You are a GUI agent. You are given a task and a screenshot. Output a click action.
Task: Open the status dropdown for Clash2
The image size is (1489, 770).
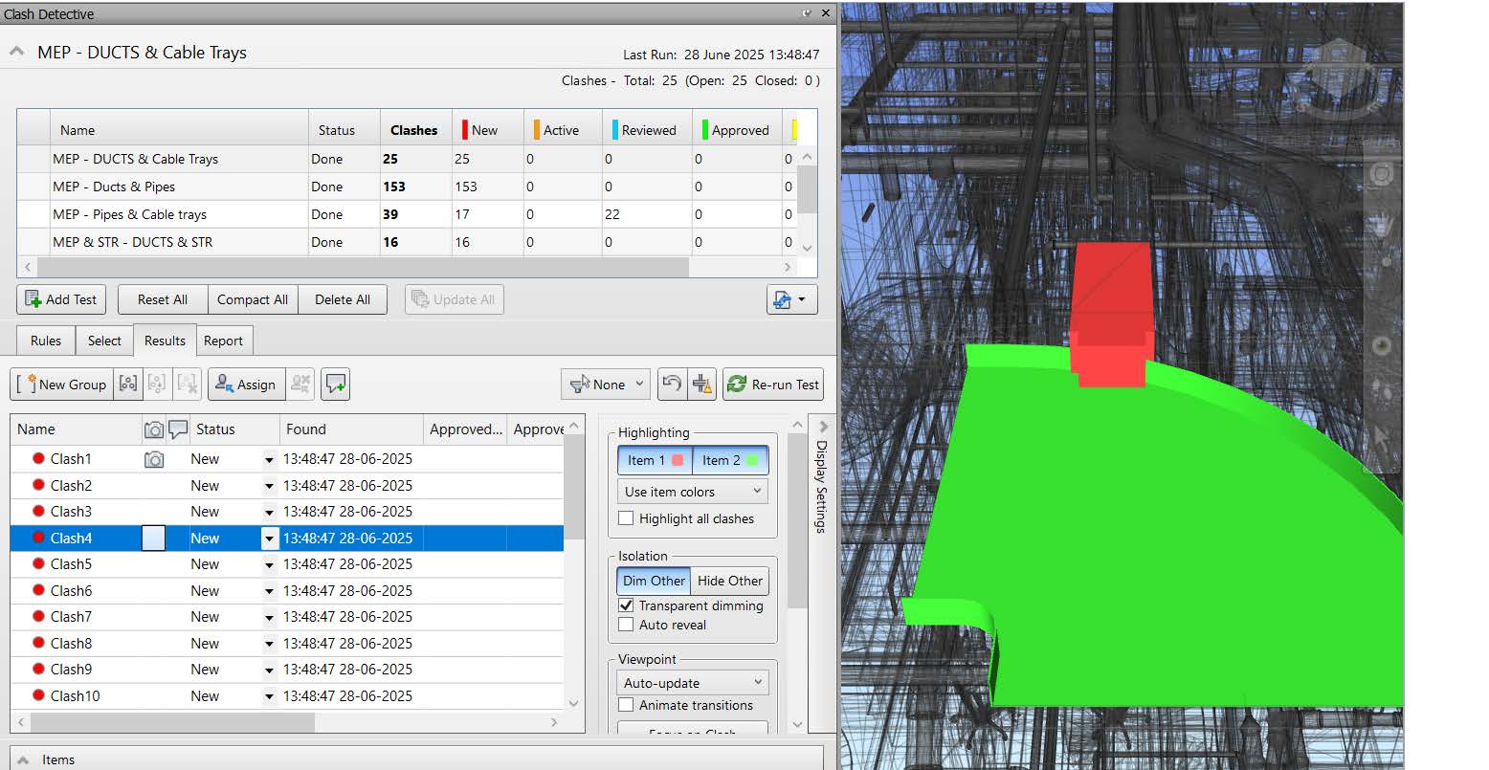coord(269,486)
